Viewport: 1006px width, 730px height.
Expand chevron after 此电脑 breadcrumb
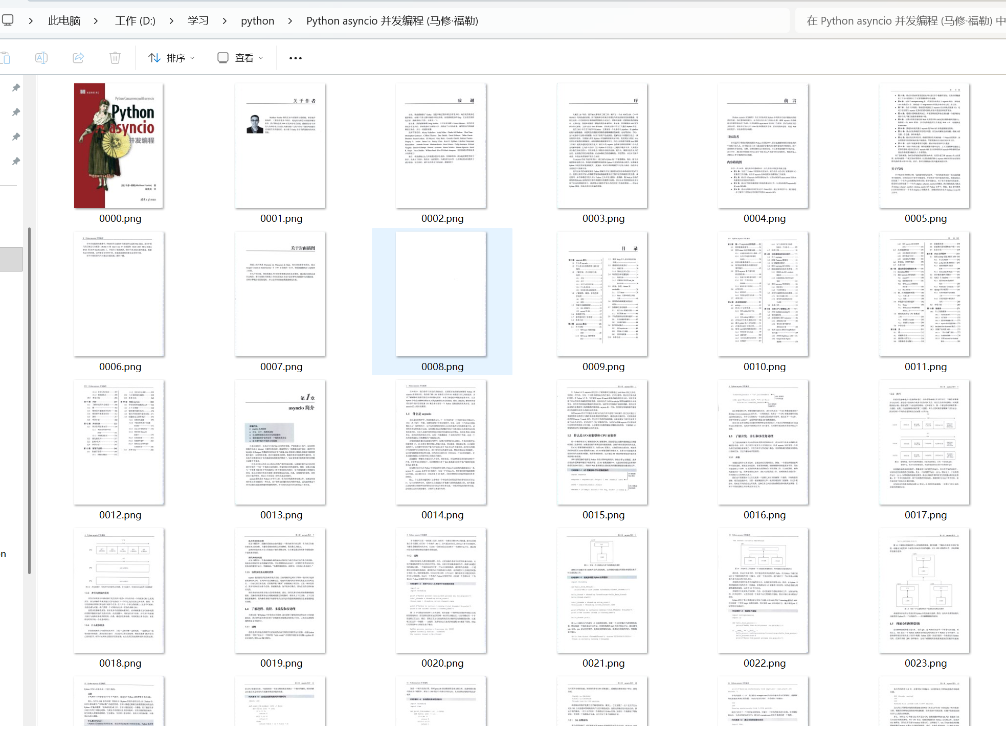coord(96,21)
